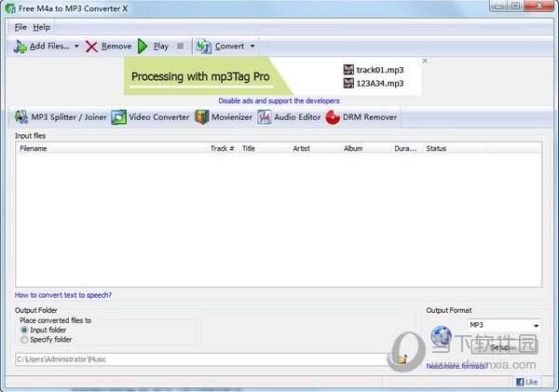This screenshot has height=392, width=559.
Task: Open MP3 Splitter / Joiner tool icon
Action: coord(21,117)
